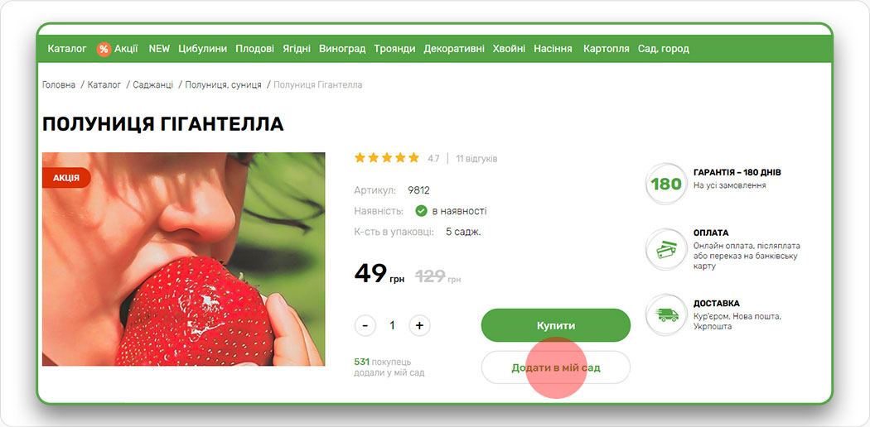This screenshot has height=427, width=870.
Task: Open Полуниця, суниця breadcrumb link
Action: click(x=223, y=84)
